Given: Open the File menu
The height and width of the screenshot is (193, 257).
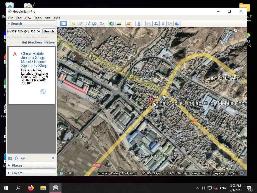Looking at the screenshot, I should point(11,18).
